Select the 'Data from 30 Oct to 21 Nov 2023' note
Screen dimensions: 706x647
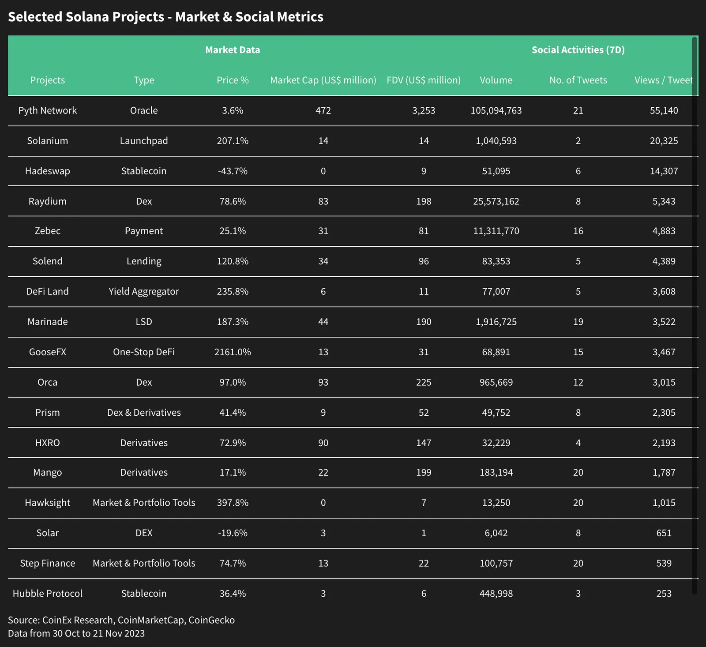76,633
